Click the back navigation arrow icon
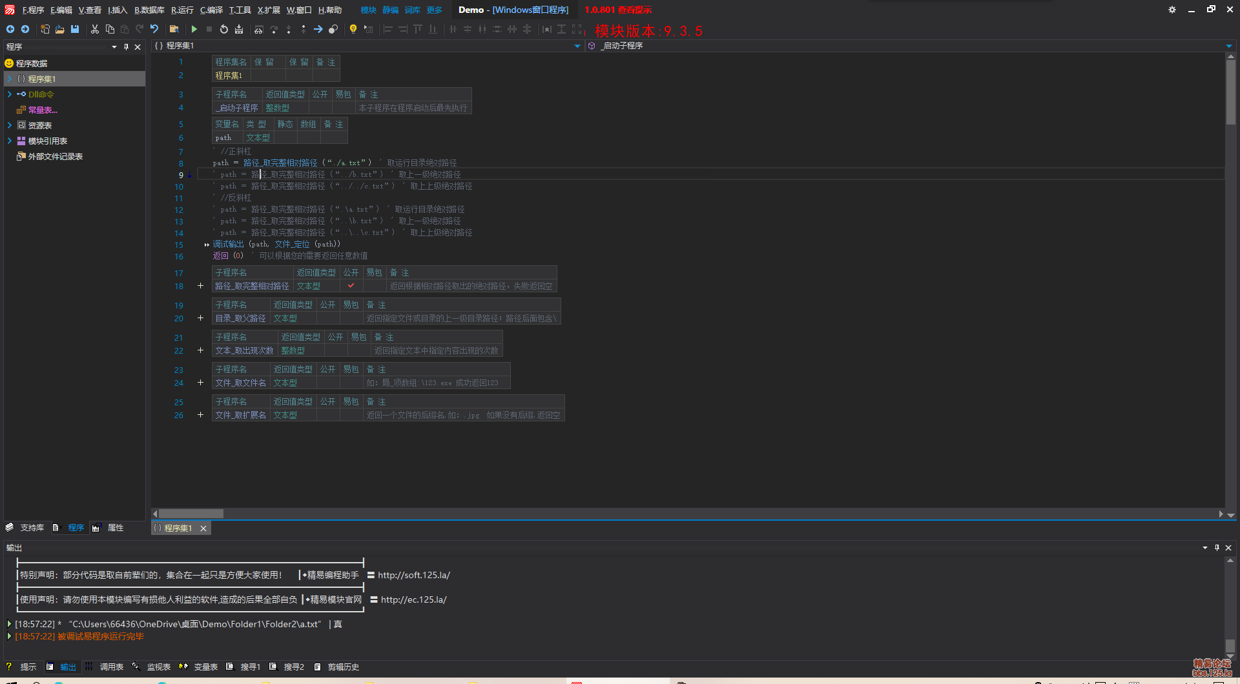 coord(10,29)
